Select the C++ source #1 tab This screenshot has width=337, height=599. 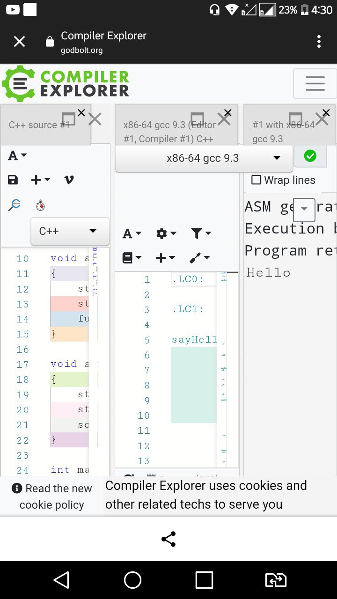pos(39,125)
